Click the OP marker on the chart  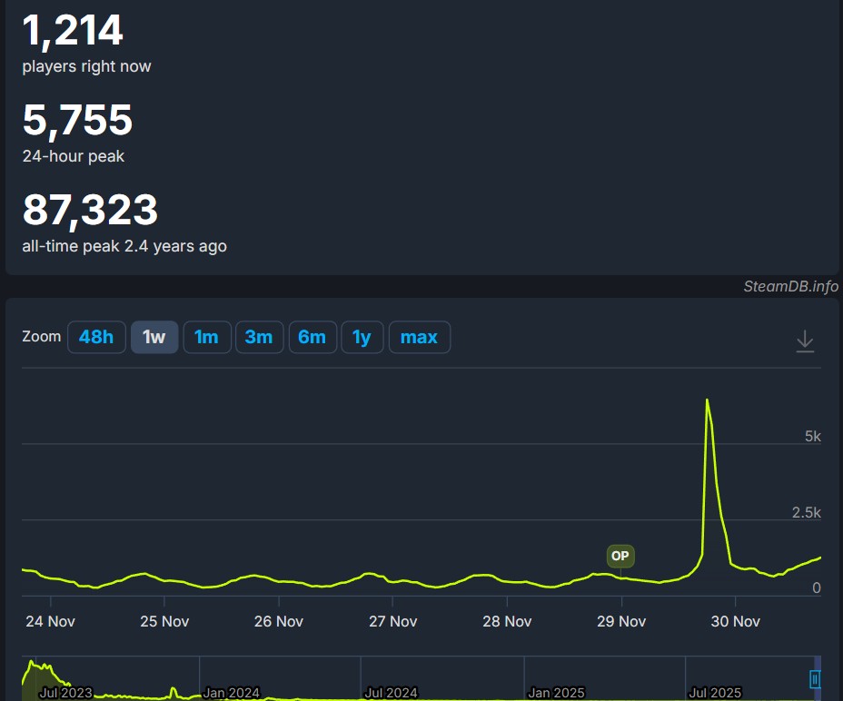pos(620,556)
